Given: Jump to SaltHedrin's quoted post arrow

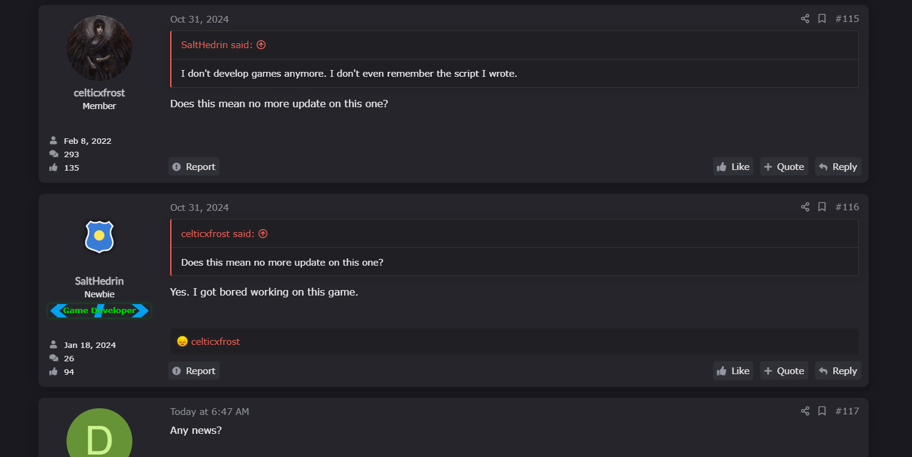Looking at the screenshot, I should tap(261, 45).
